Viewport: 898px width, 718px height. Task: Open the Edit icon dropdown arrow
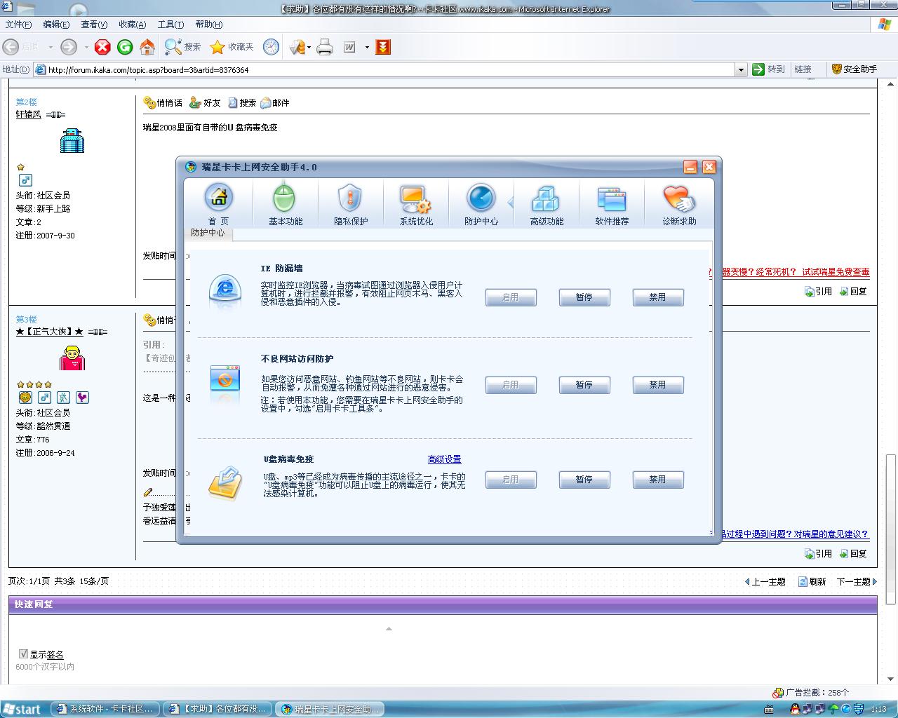(x=366, y=48)
